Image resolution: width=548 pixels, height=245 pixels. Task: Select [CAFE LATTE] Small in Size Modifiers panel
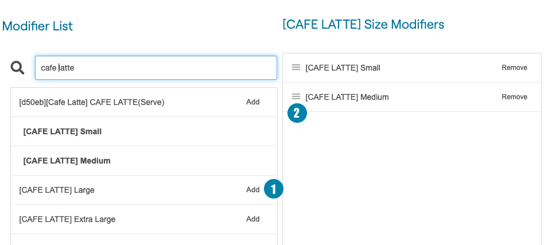343,68
